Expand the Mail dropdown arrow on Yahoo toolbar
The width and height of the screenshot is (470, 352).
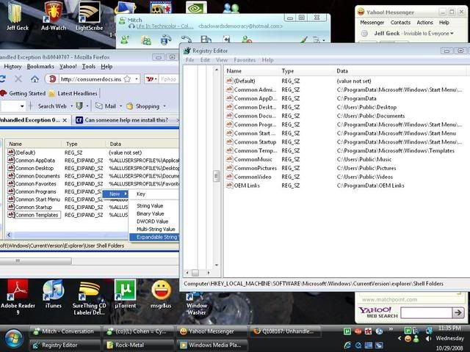(x=120, y=106)
